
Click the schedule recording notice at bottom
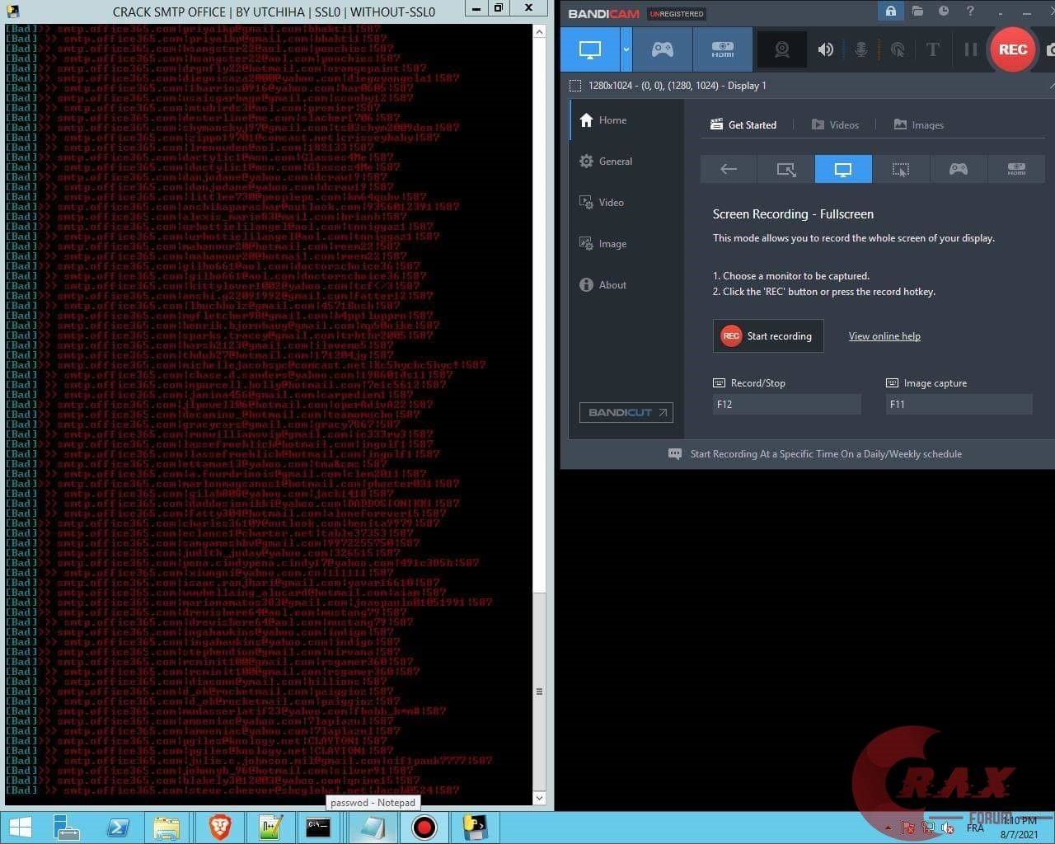815,454
